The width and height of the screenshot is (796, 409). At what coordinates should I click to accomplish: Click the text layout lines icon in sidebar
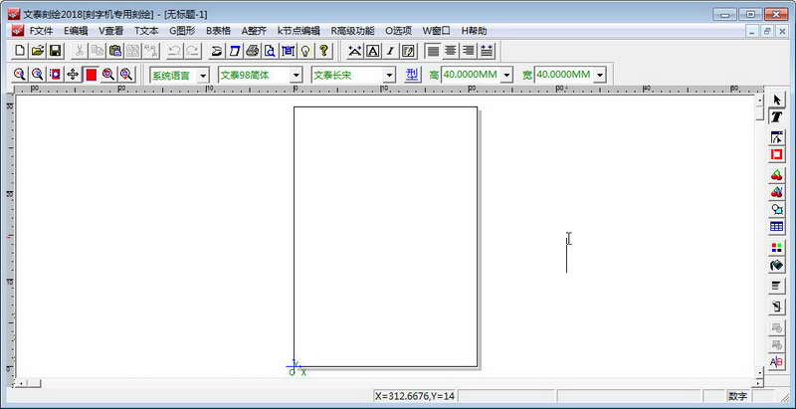pyautogui.click(x=777, y=286)
